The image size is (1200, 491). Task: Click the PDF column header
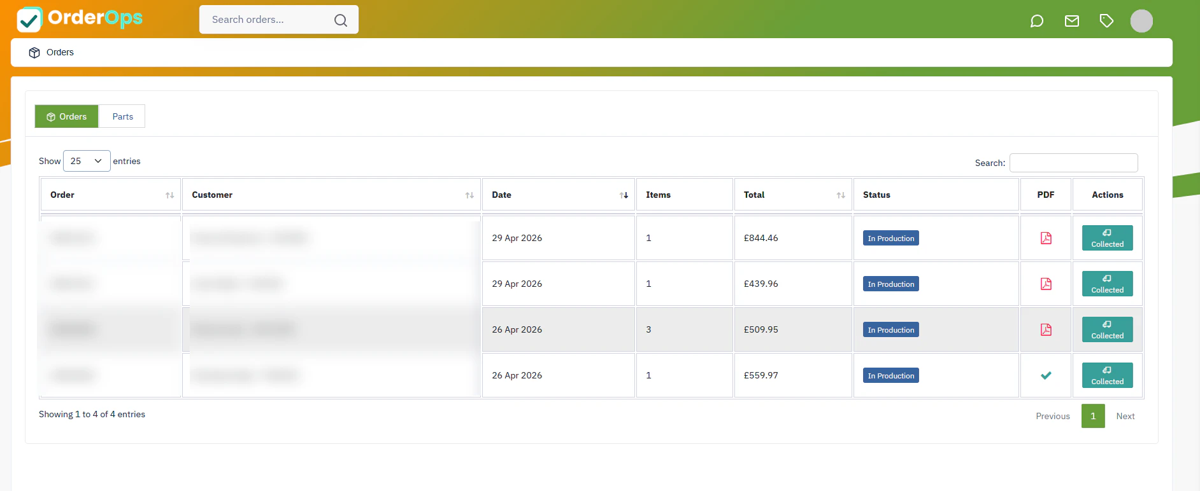[x=1046, y=195]
